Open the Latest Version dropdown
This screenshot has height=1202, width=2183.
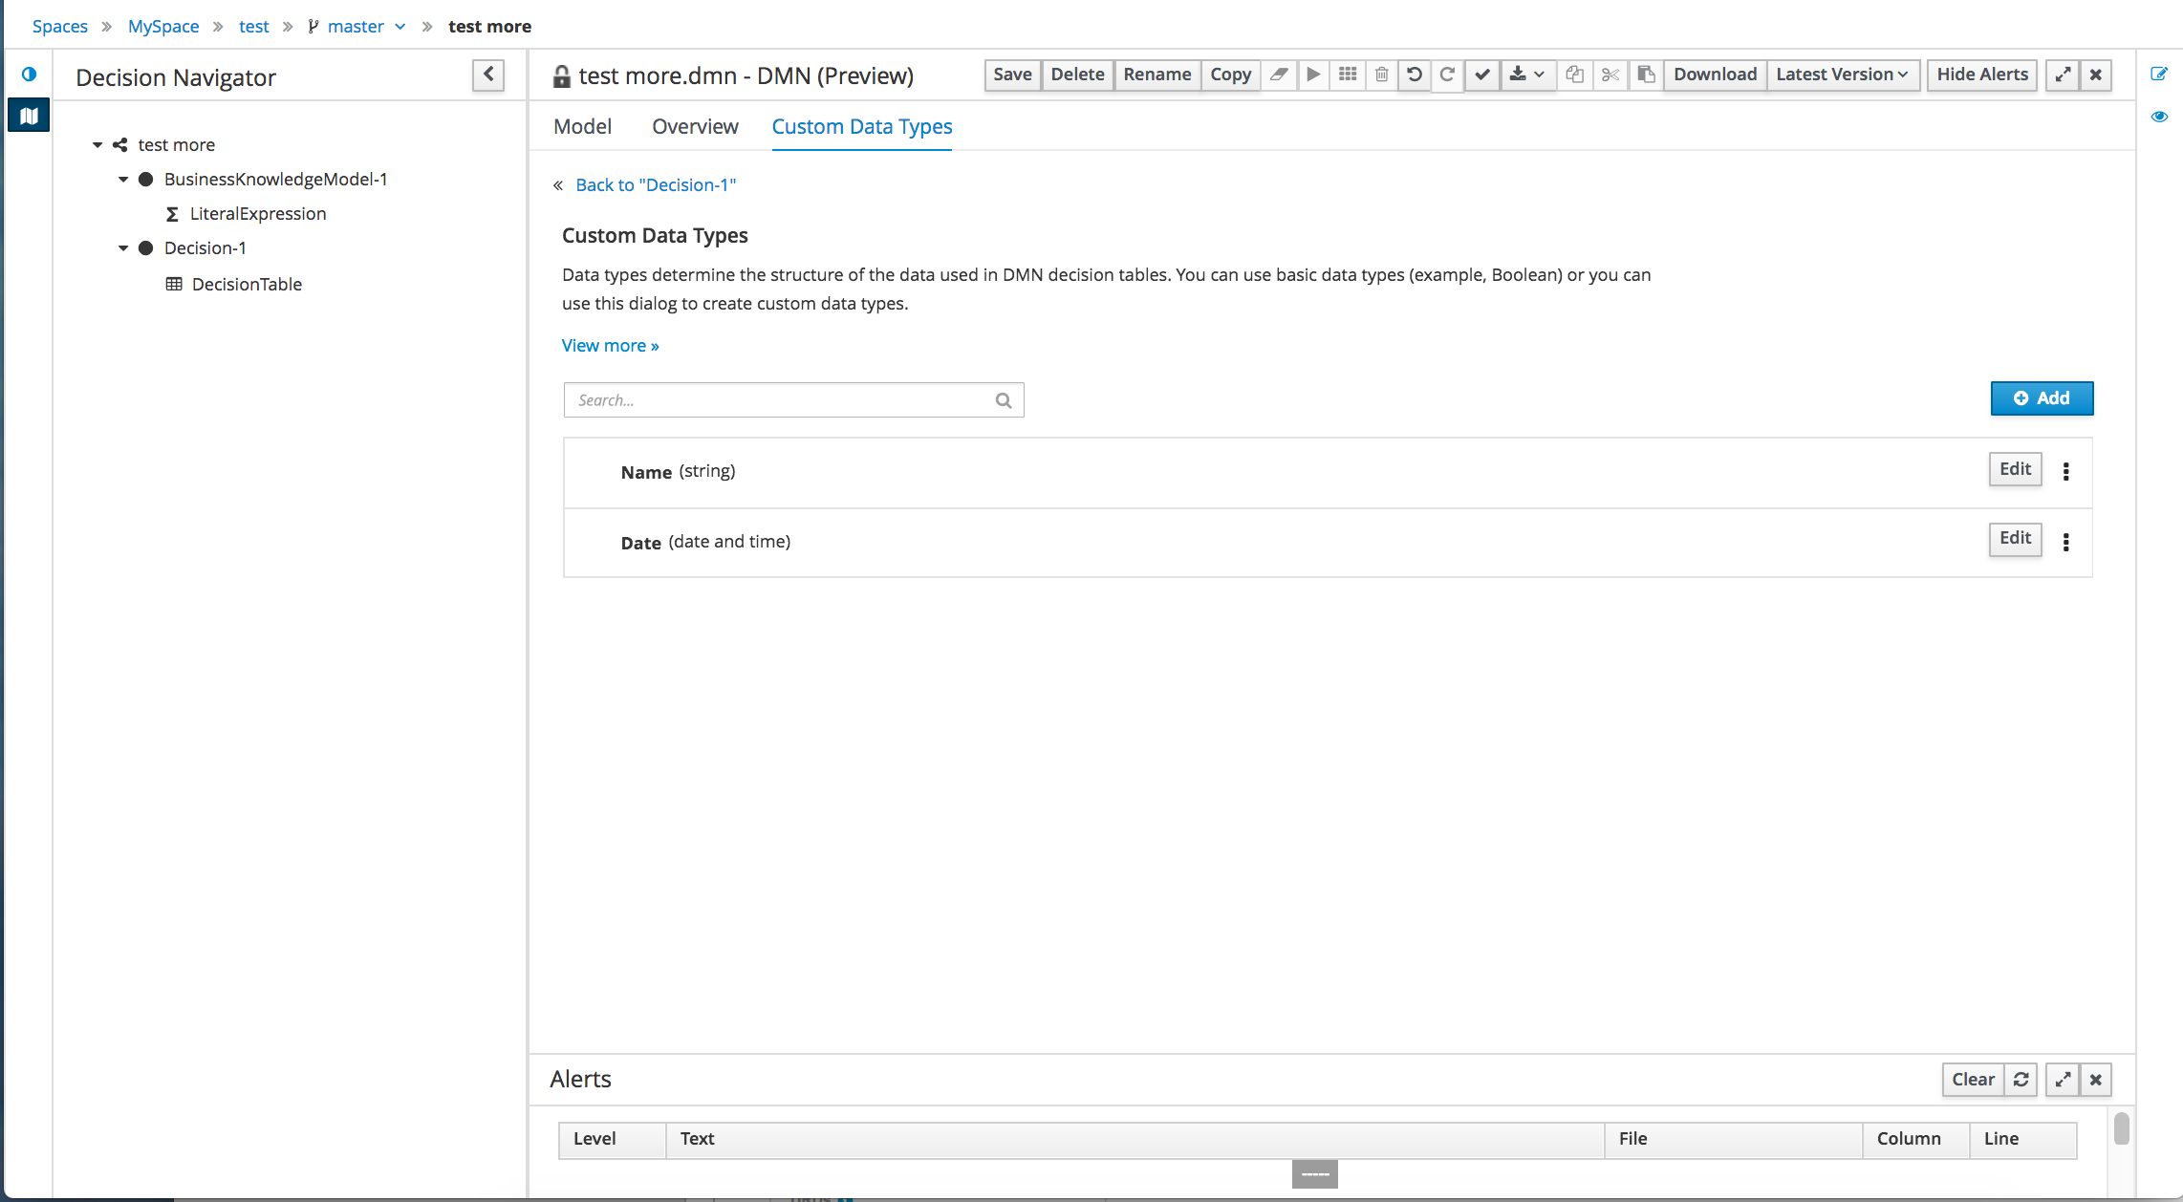[1841, 75]
